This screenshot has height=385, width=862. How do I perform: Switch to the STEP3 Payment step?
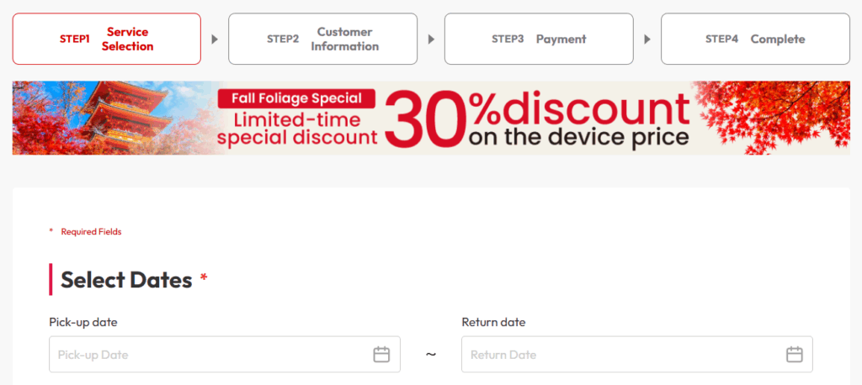(x=539, y=39)
